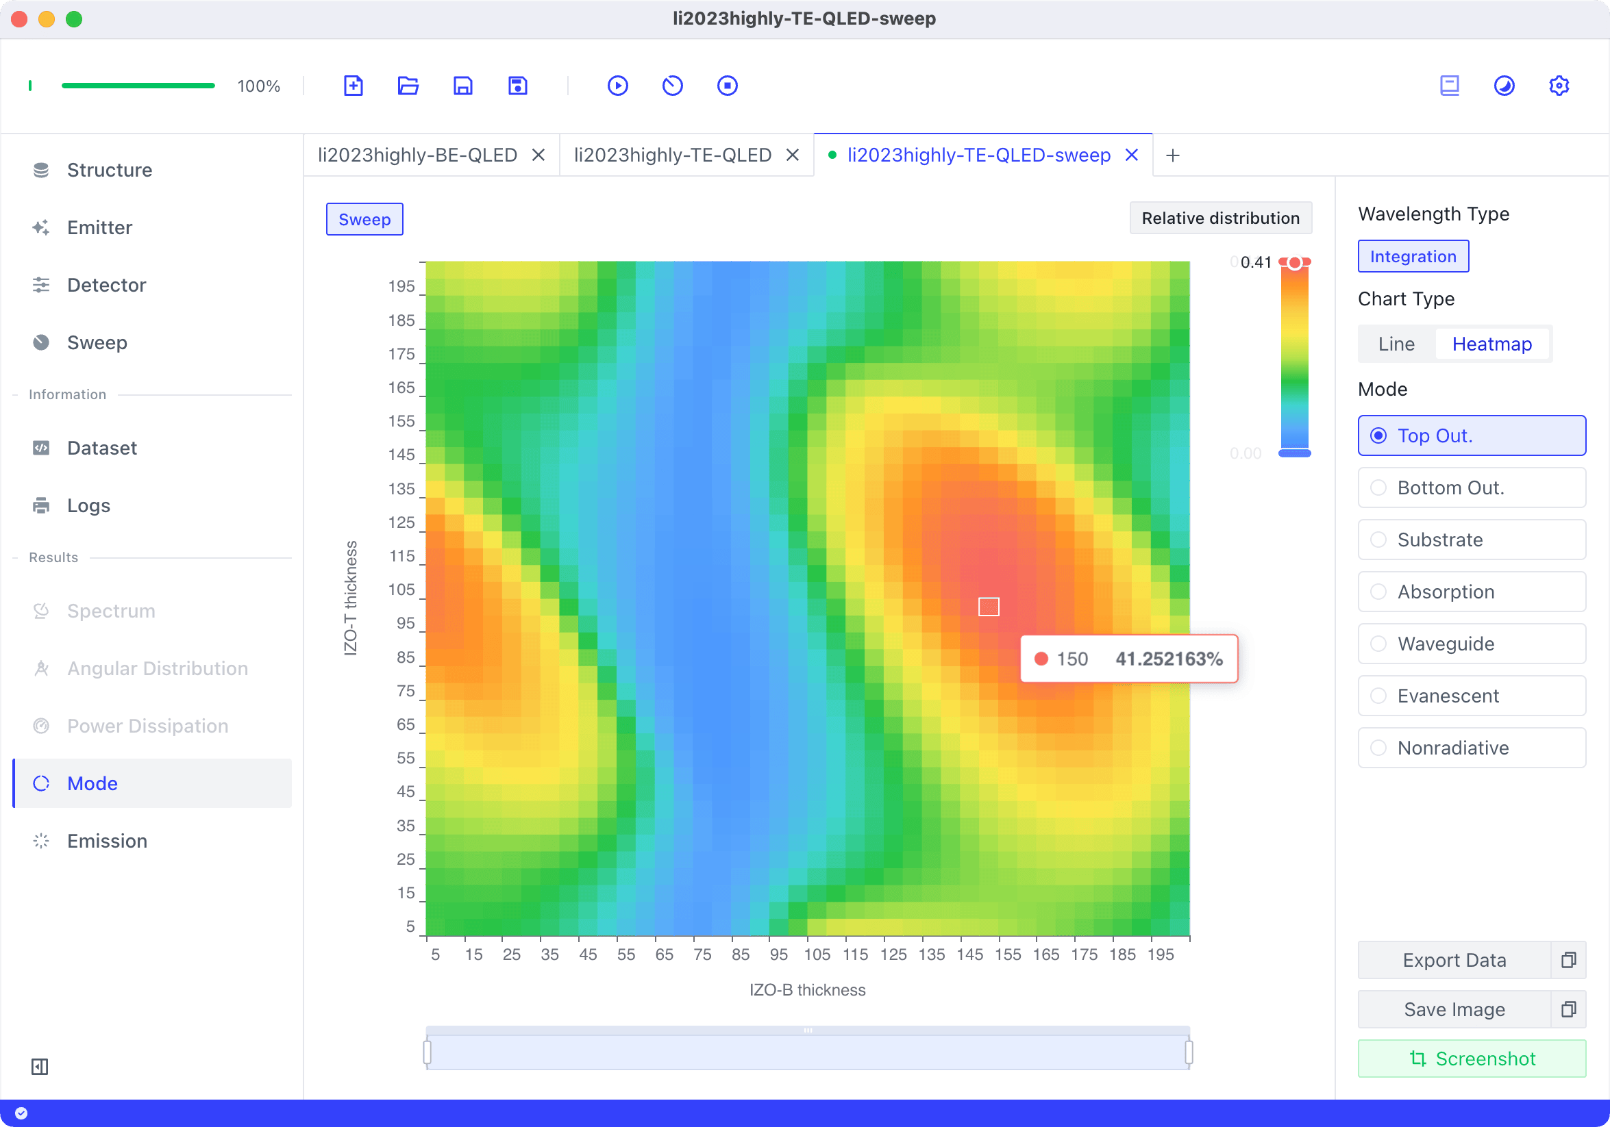The width and height of the screenshot is (1610, 1127).
Task: Select Evanescent mode radio
Action: tap(1472, 695)
